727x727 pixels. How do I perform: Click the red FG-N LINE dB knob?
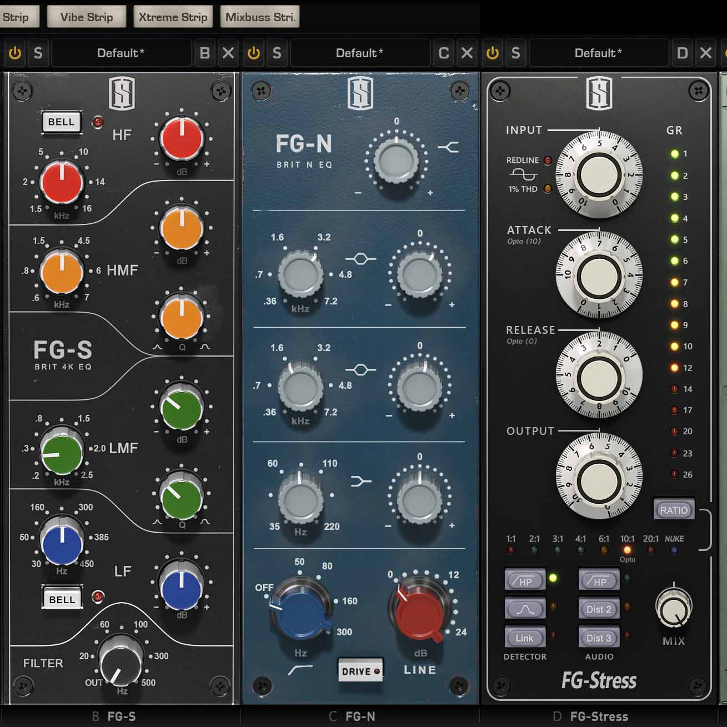(x=421, y=609)
